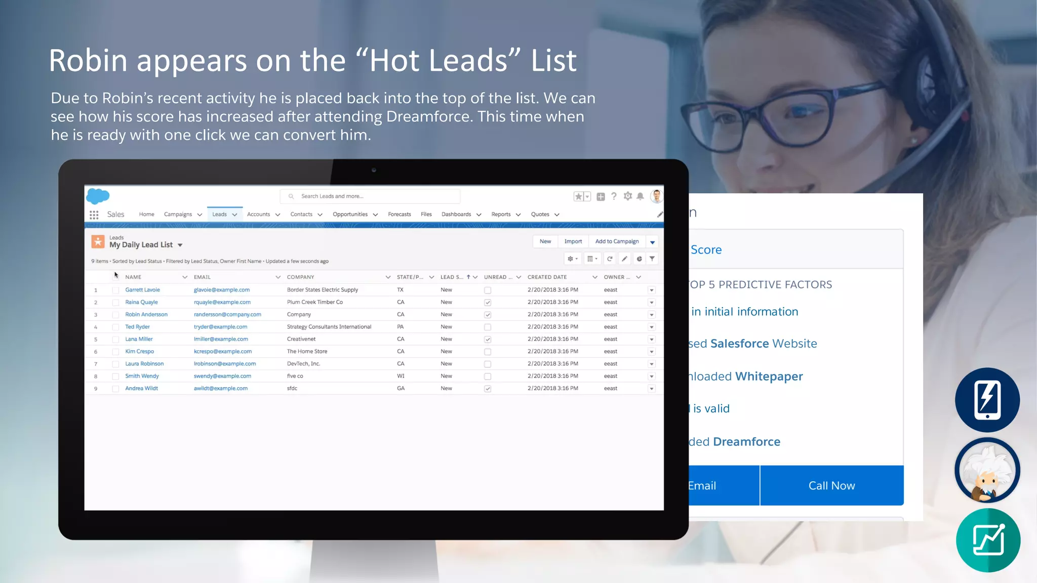Open Name column header menu
Screen dimensions: 1037x583
185,277
